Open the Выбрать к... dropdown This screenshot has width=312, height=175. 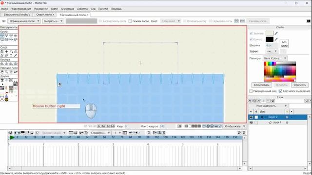53,21
